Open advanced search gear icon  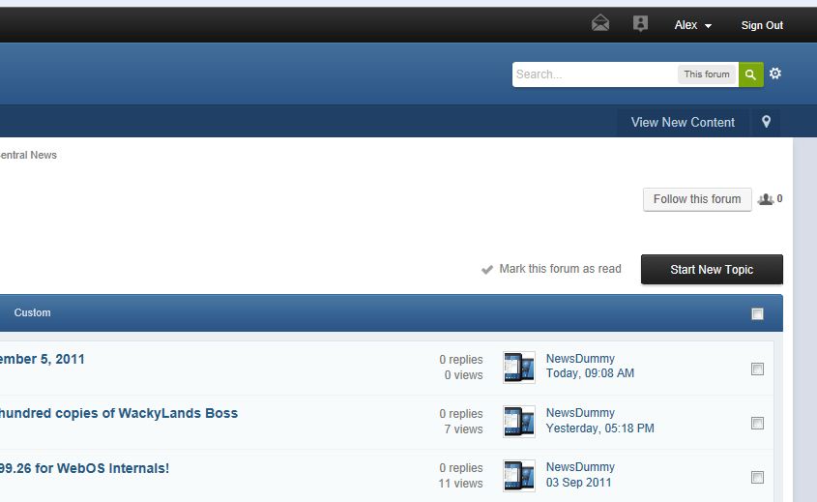775,74
